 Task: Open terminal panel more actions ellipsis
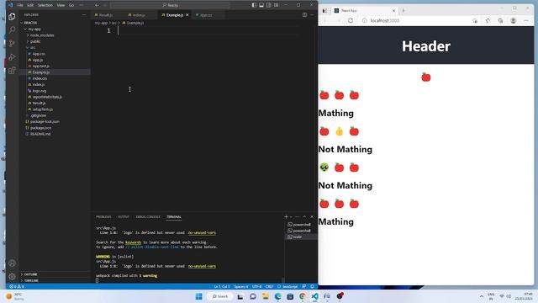297,217
